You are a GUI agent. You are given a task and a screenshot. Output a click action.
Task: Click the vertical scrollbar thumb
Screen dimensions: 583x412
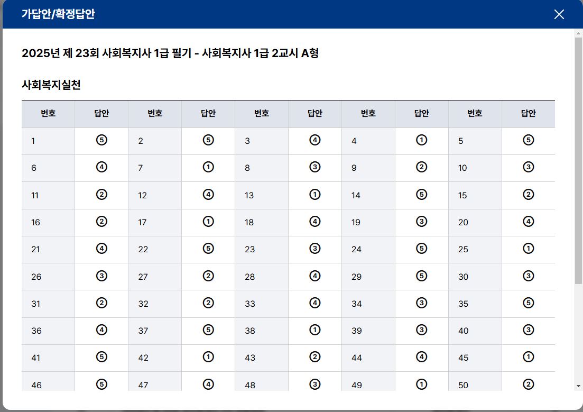tap(578, 159)
